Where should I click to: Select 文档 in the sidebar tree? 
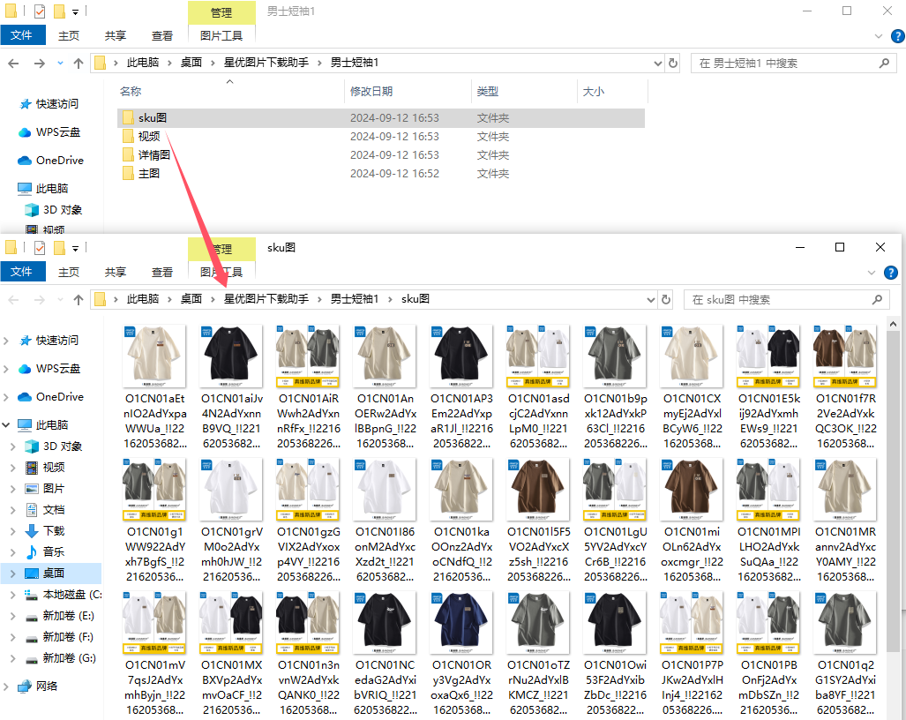(53, 510)
